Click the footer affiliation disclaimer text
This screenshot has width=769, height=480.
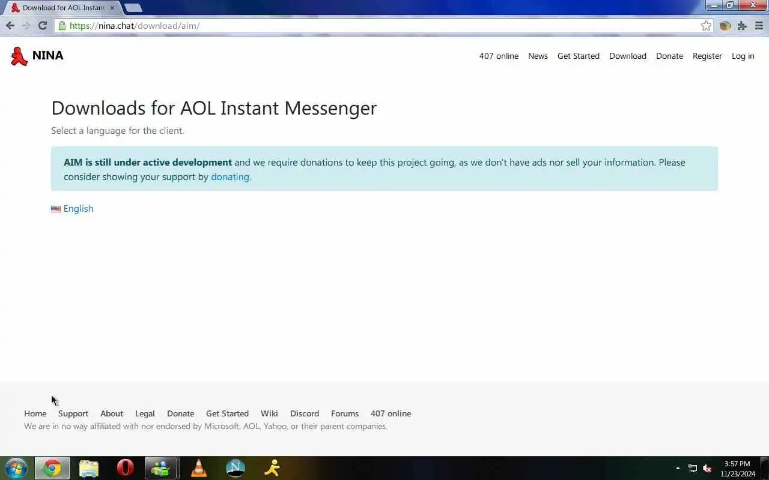pos(205,427)
